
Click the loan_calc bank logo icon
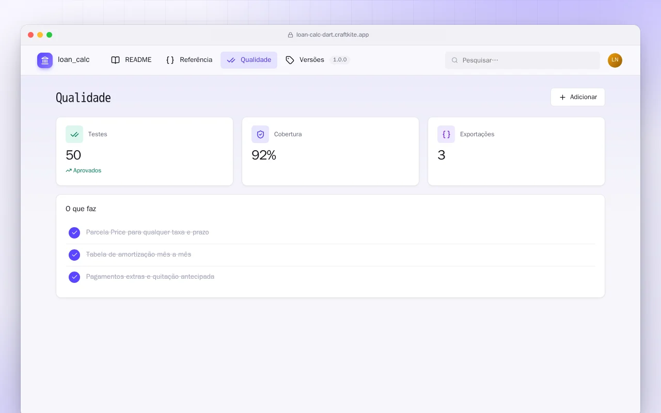45,60
